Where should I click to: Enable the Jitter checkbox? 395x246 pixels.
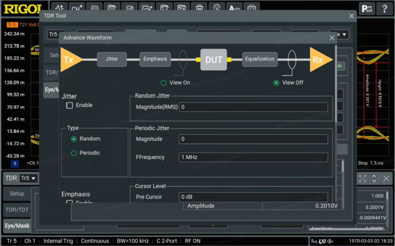[69, 105]
